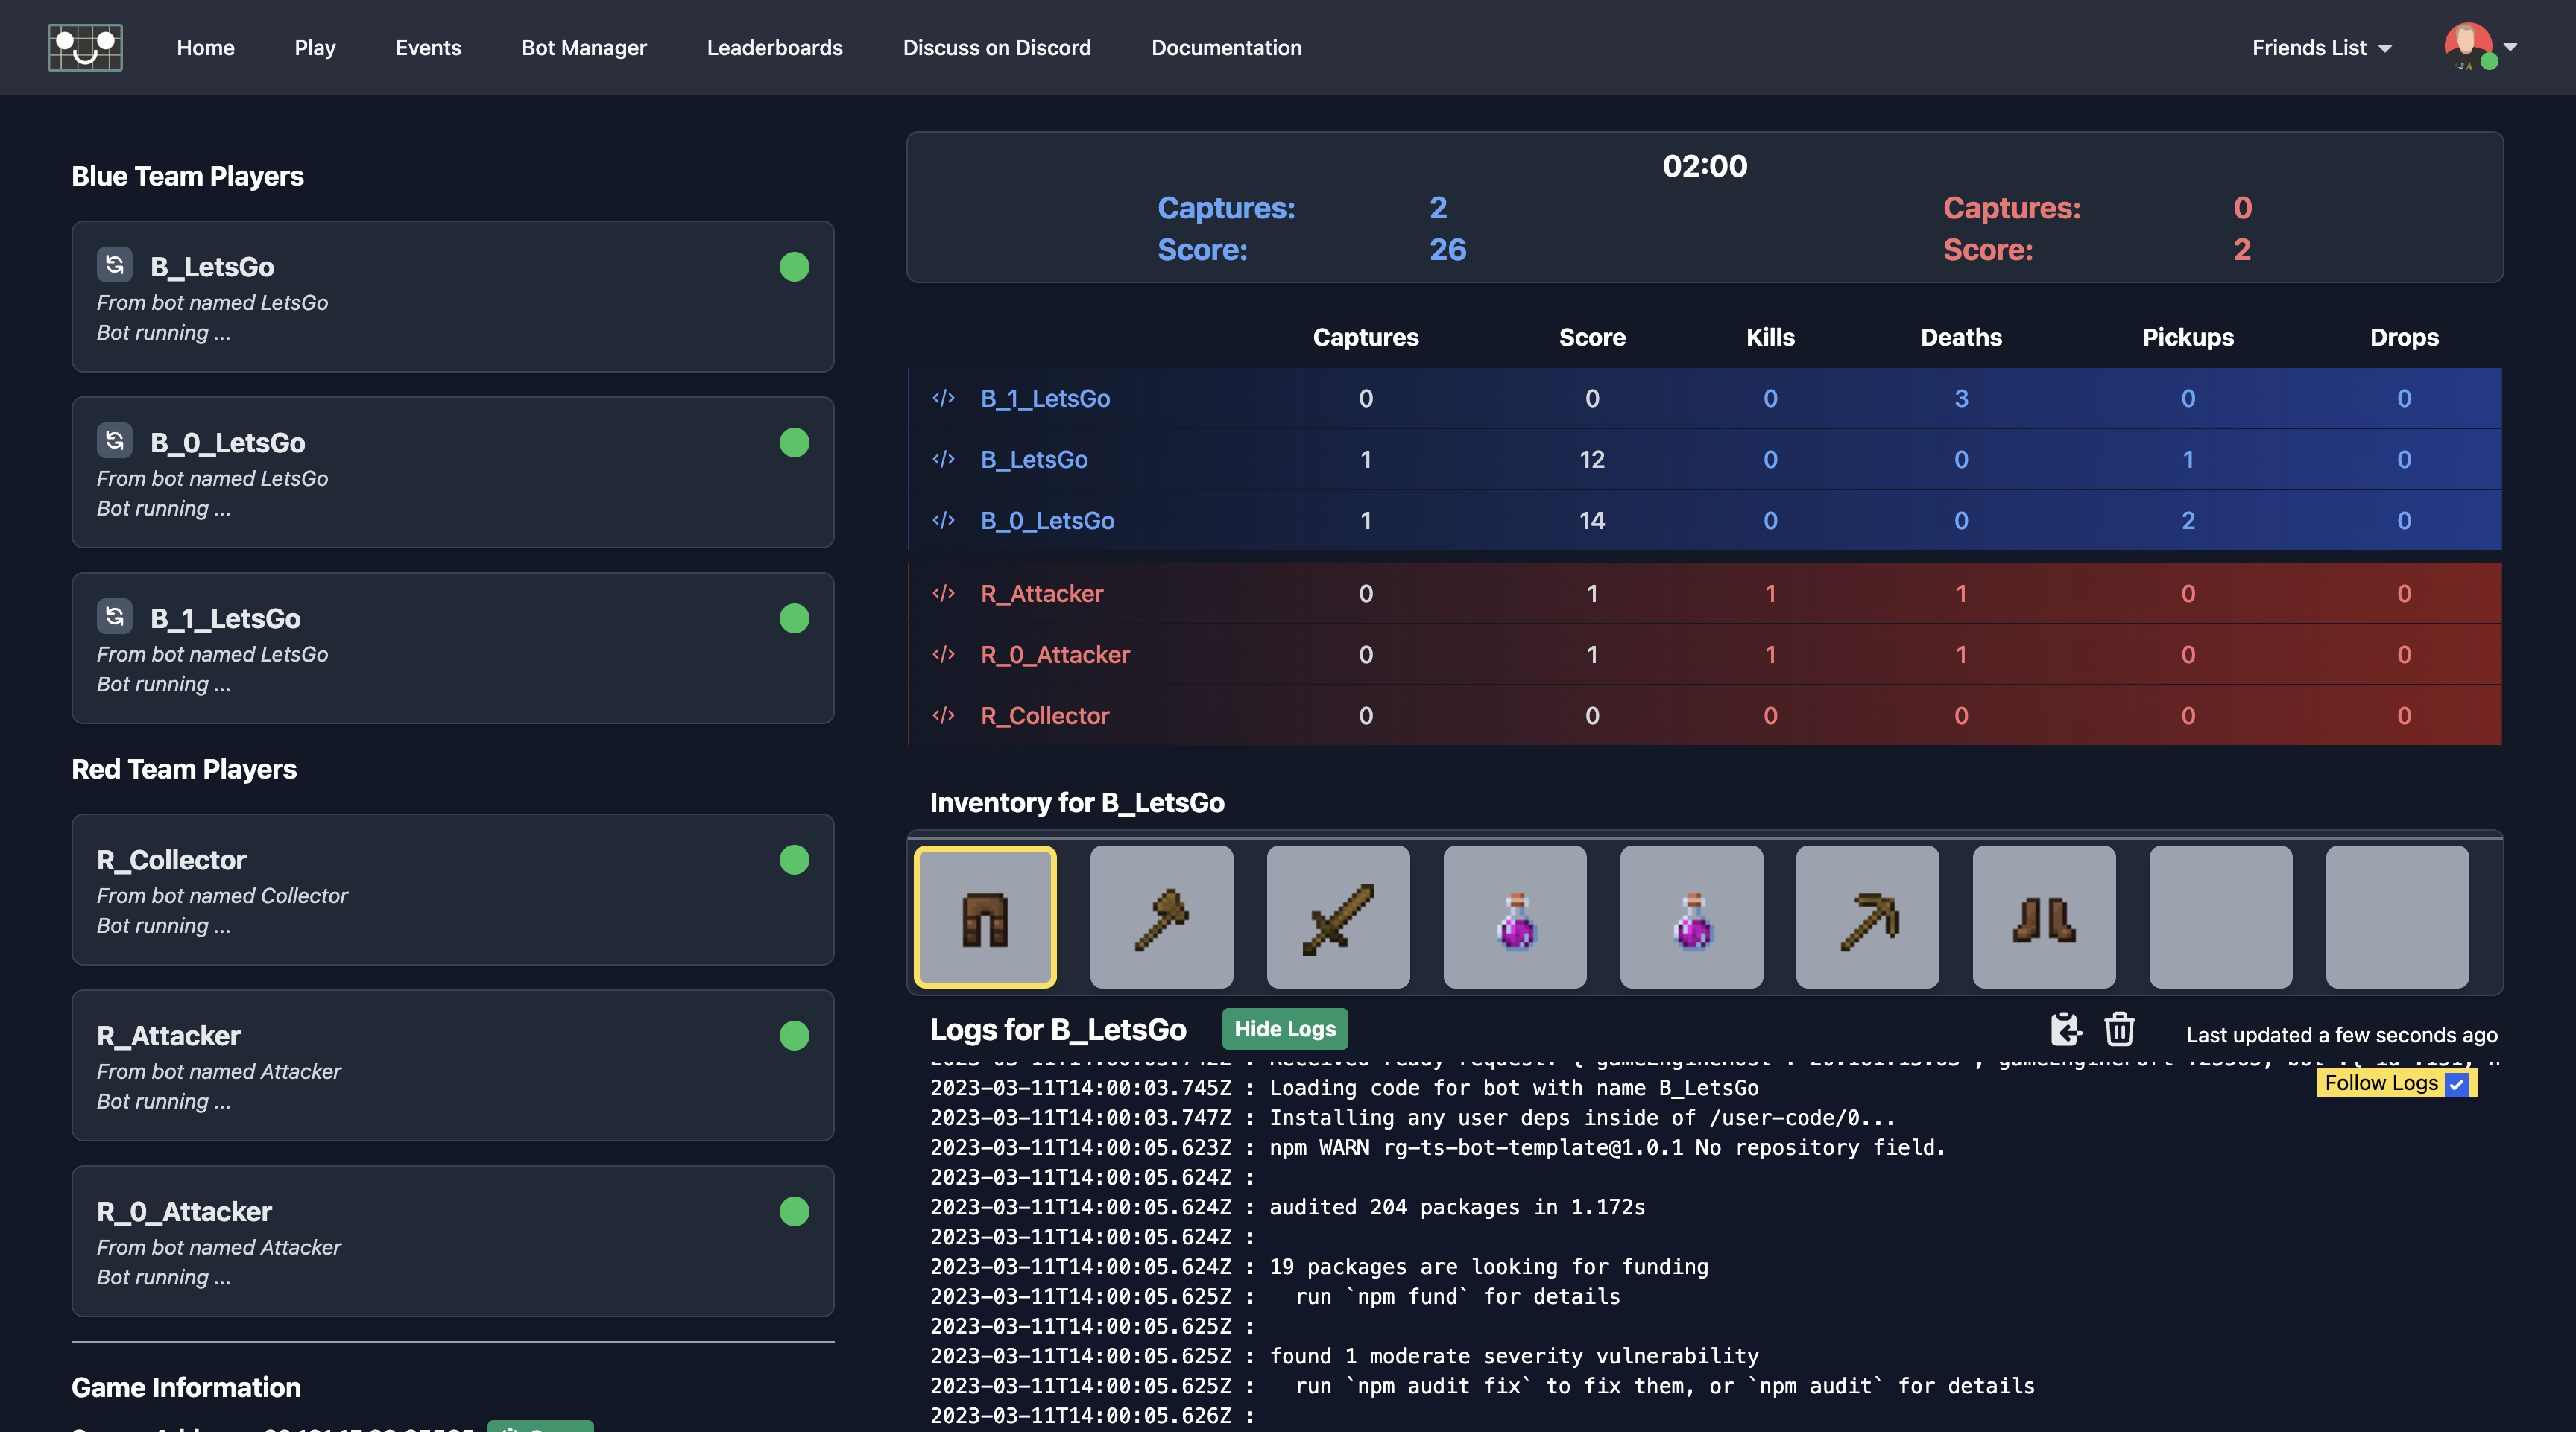The width and height of the screenshot is (2576, 1432).
Task: Click the green status dot on B_1_LetsGo card
Action: tap(794, 618)
